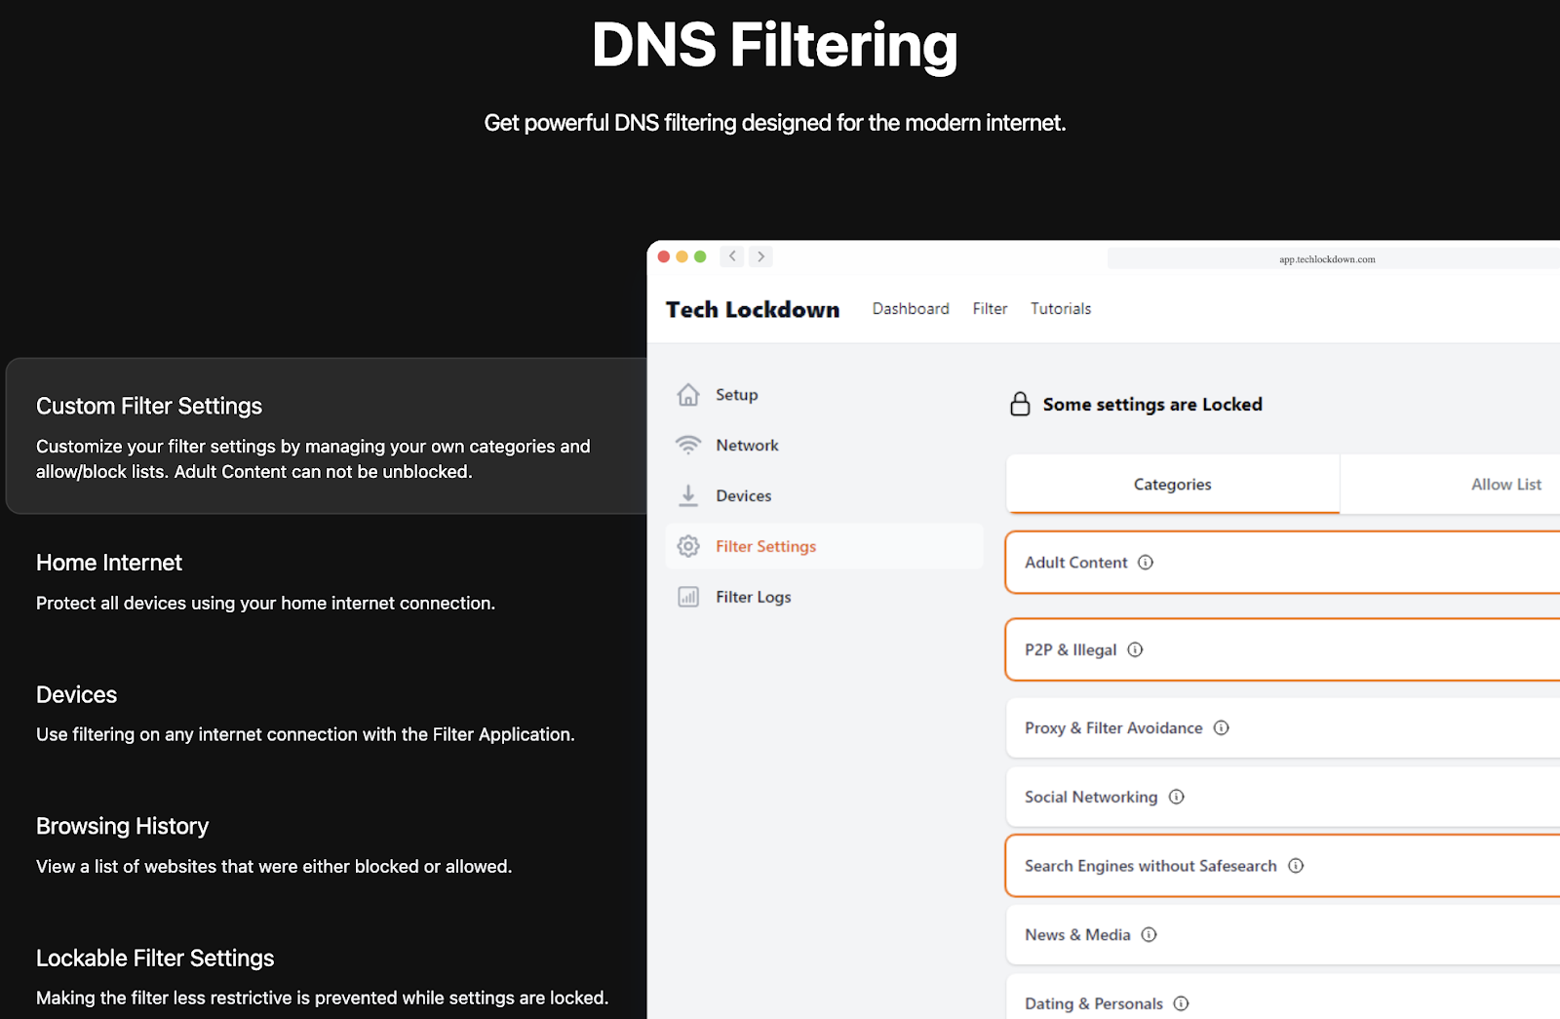Click the Filter Logs chart icon
Viewport: 1560px width, 1019px height.
click(x=688, y=597)
